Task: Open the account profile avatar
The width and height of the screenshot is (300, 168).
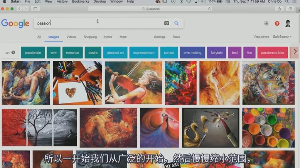Action: 288,23
